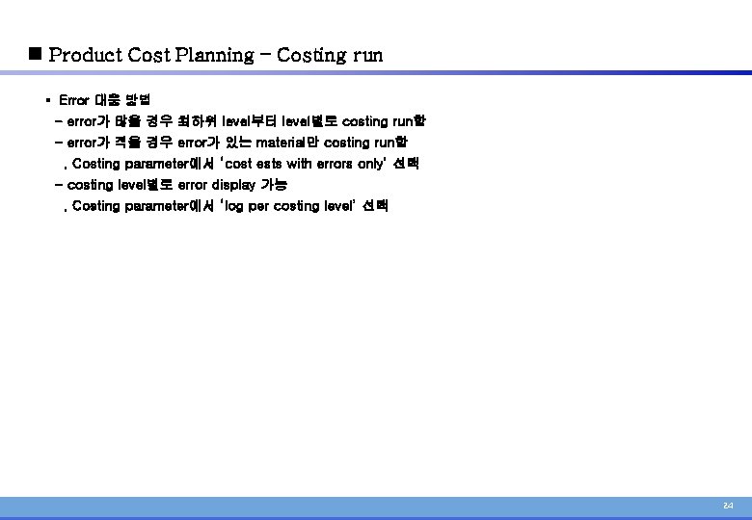Select the slide title 'Product Cost Planning – Costing run'
Viewport: 752px width, 520px height.
(215, 55)
